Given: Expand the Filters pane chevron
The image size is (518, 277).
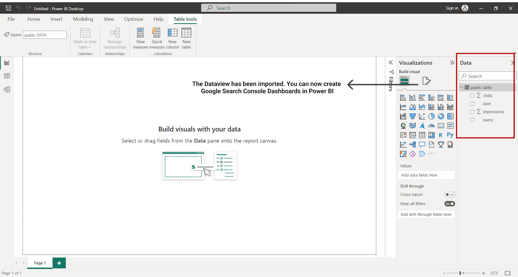Looking at the screenshot, I should click(x=391, y=62).
